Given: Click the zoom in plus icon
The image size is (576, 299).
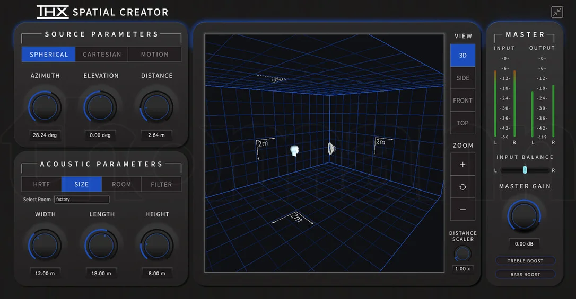Looking at the screenshot, I should pyautogui.click(x=462, y=165).
